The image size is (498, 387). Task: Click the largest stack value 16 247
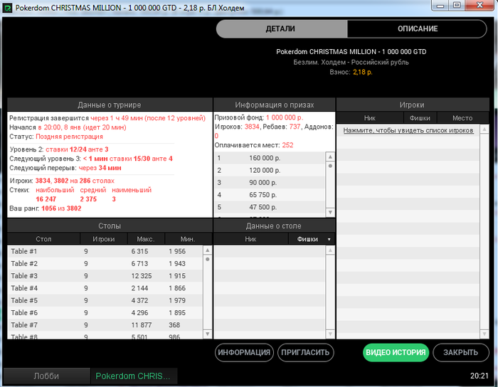[46, 199]
